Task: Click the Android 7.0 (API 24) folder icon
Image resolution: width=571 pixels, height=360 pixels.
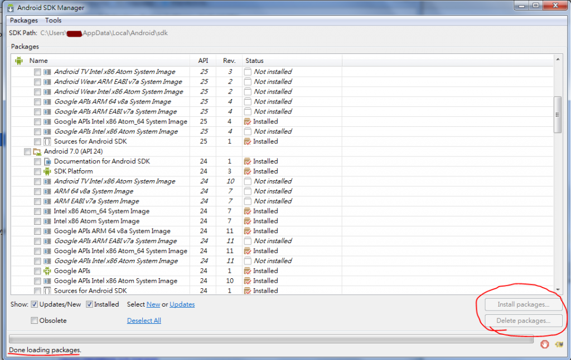Action: pyautogui.click(x=37, y=151)
